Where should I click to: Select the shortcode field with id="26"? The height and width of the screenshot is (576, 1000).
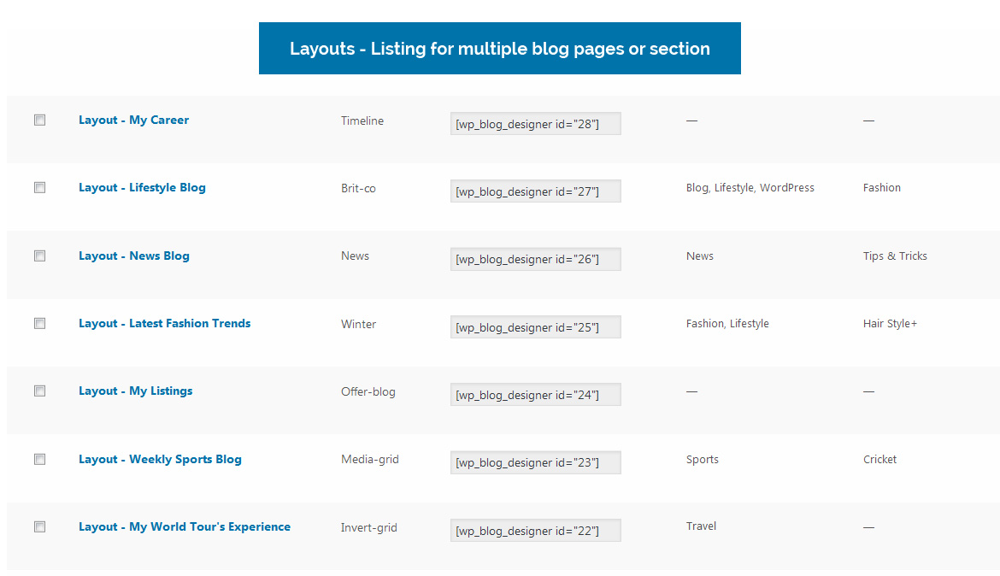pyautogui.click(x=536, y=259)
